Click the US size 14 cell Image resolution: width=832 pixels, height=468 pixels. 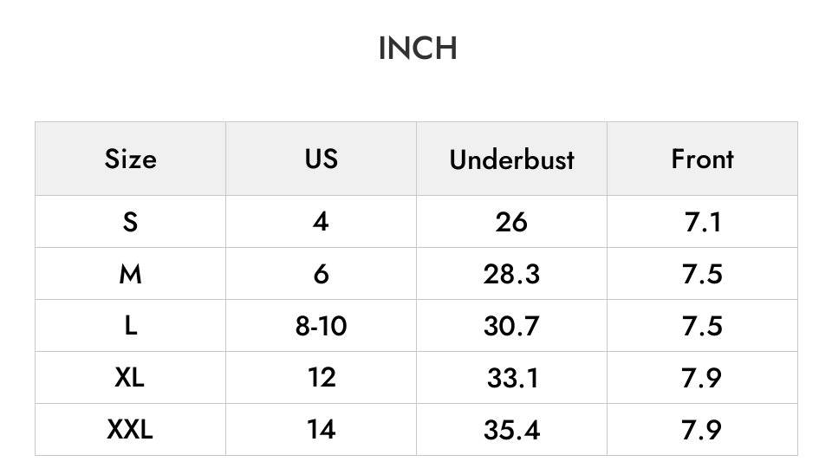click(x=321, y=429)
